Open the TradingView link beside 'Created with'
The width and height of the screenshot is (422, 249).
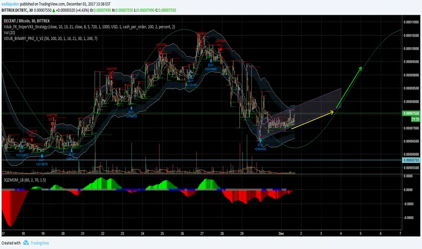click(x=40, y=243)
